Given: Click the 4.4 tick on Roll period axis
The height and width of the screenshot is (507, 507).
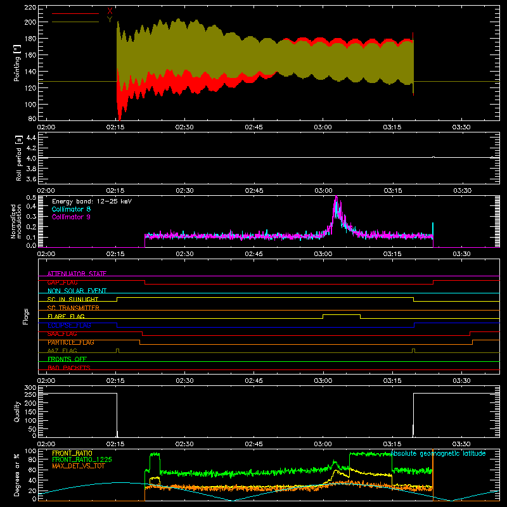Looking at the screenshot, I should pos(31,138).
